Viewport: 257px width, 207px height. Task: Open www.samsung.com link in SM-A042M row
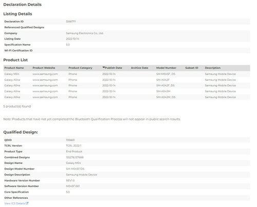45,91
